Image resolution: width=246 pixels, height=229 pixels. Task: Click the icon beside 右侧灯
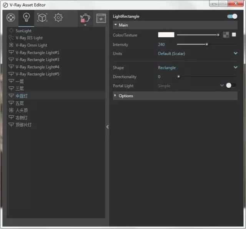[x=11, y=117]
